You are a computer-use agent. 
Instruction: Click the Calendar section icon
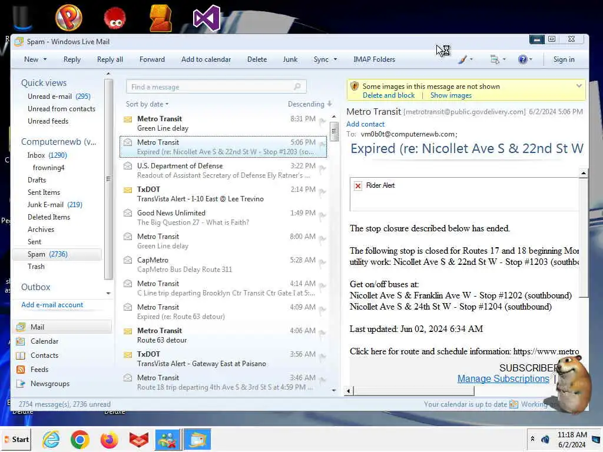point(21,341)
